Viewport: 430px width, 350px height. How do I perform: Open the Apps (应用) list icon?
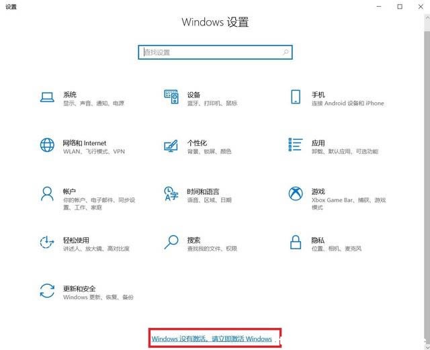(296, 144)
